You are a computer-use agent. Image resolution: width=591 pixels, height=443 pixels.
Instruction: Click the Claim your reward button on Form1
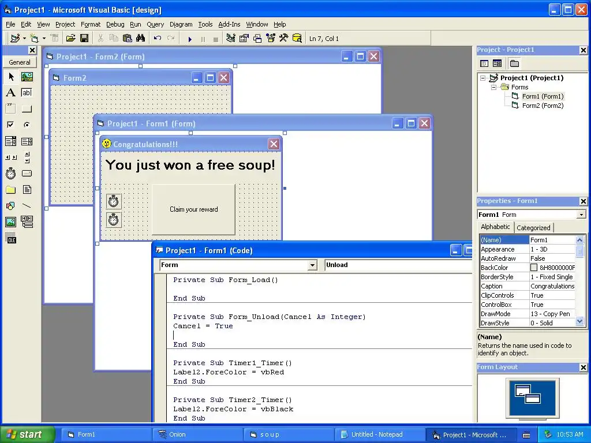193,209
